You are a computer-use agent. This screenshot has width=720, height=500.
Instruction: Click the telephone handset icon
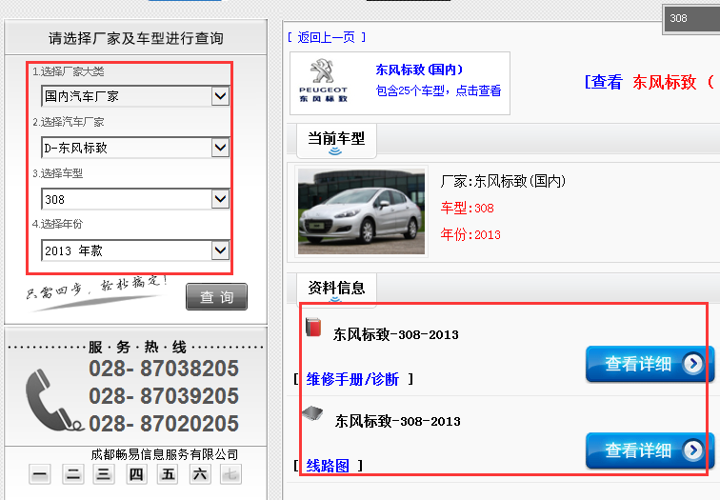click(x=54, y=400)
